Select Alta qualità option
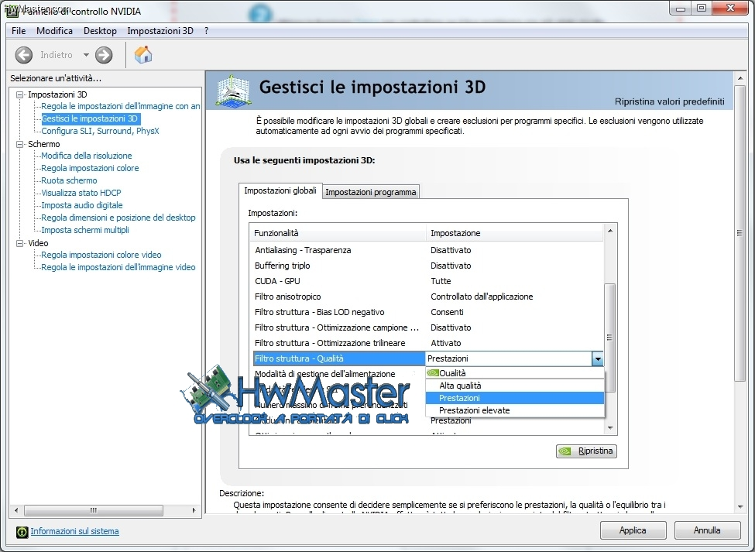The image size is (755, 552). [x=515, y=386]
